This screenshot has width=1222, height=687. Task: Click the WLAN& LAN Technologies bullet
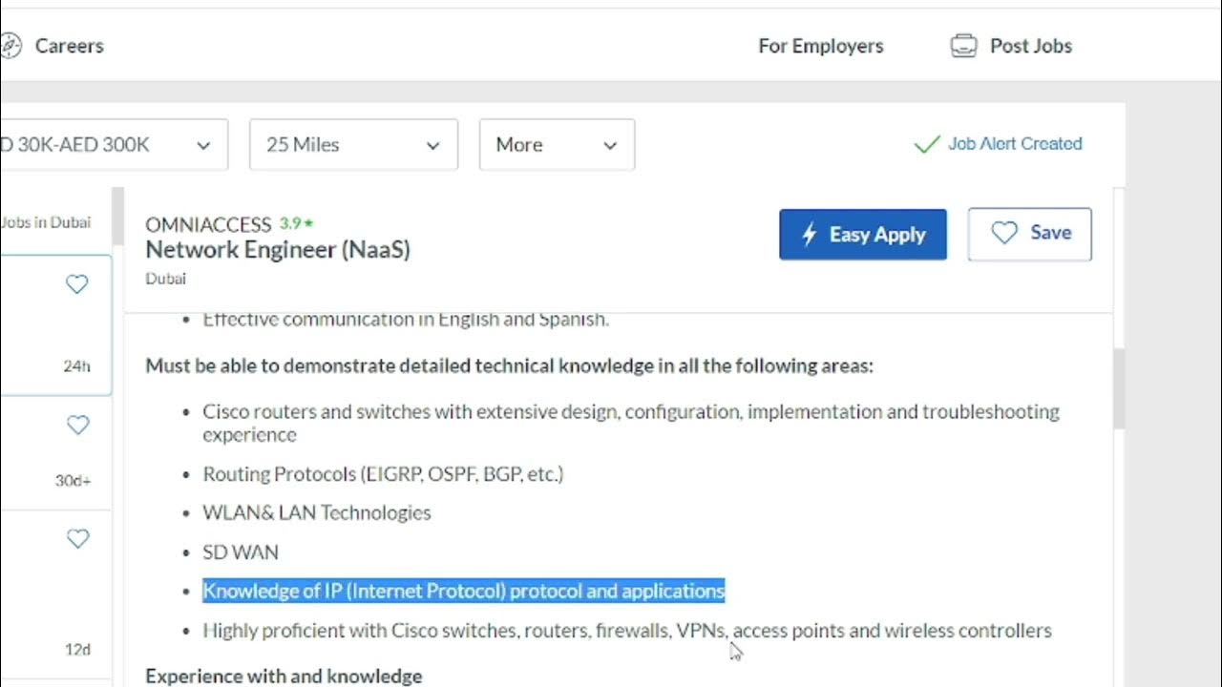(x=317, y=513)
